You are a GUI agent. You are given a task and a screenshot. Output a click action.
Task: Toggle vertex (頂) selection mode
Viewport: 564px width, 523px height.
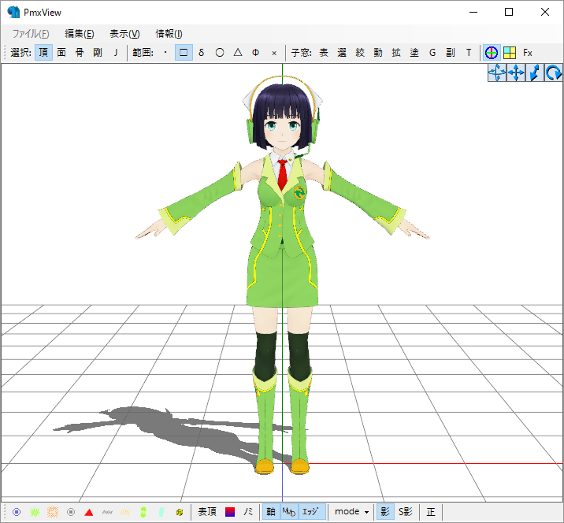coord(43,53)
